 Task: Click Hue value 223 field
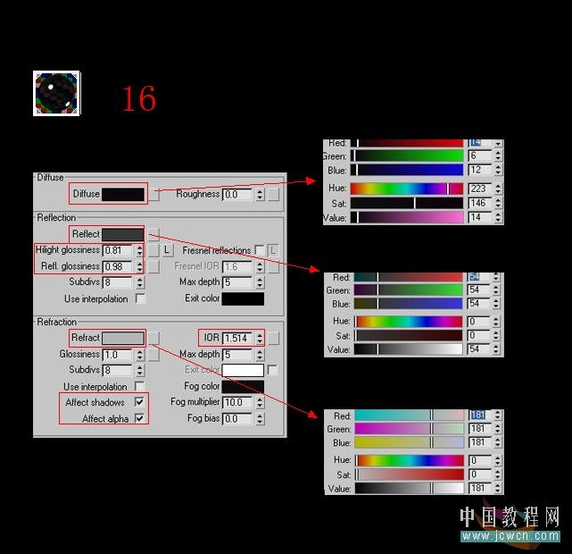(x=480, y=189)
